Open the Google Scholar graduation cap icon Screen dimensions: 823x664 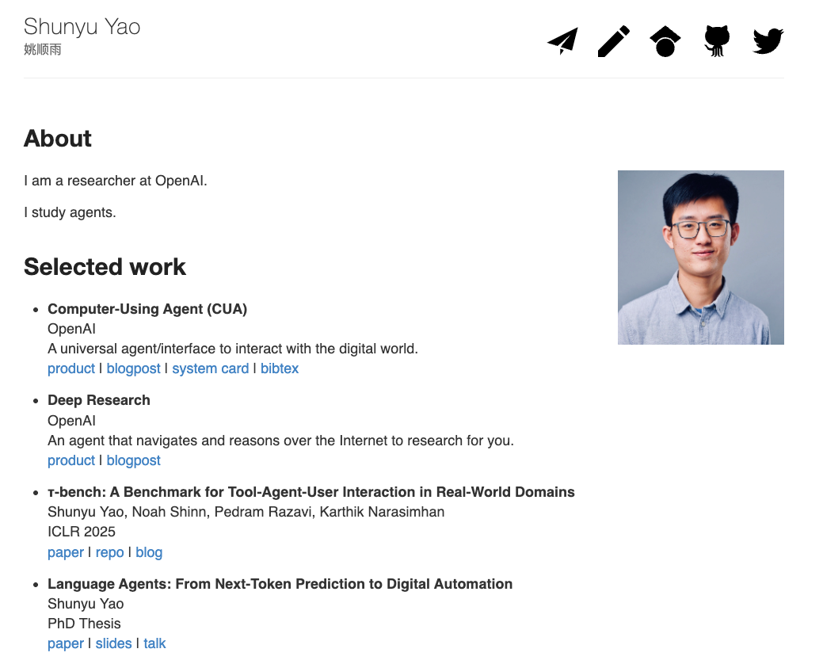tap(665, 41)
